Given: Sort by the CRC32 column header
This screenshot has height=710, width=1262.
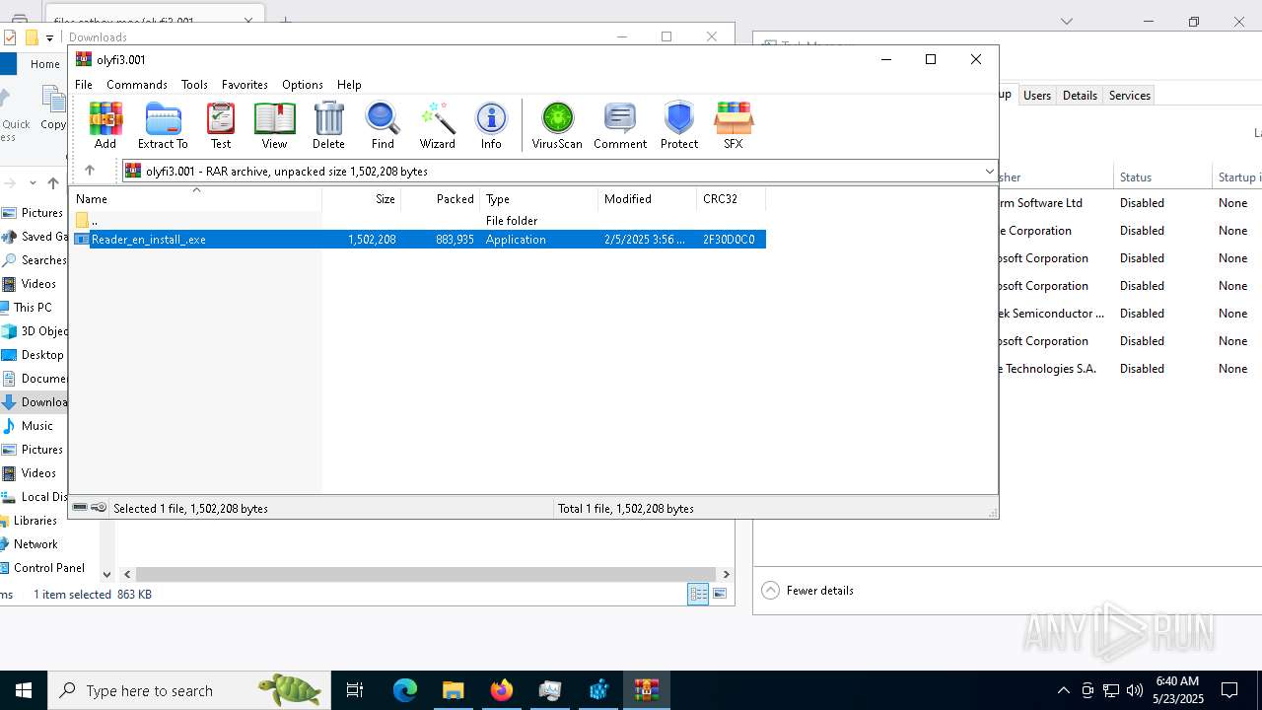Looking at the screenshot, I should [x=731, y=199].
